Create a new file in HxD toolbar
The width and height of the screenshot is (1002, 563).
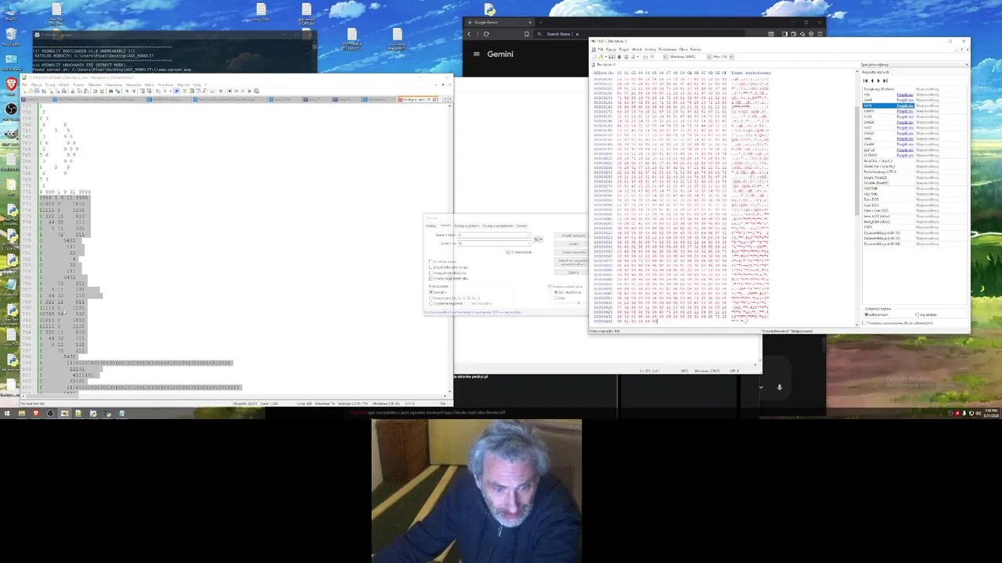(593, 56)
